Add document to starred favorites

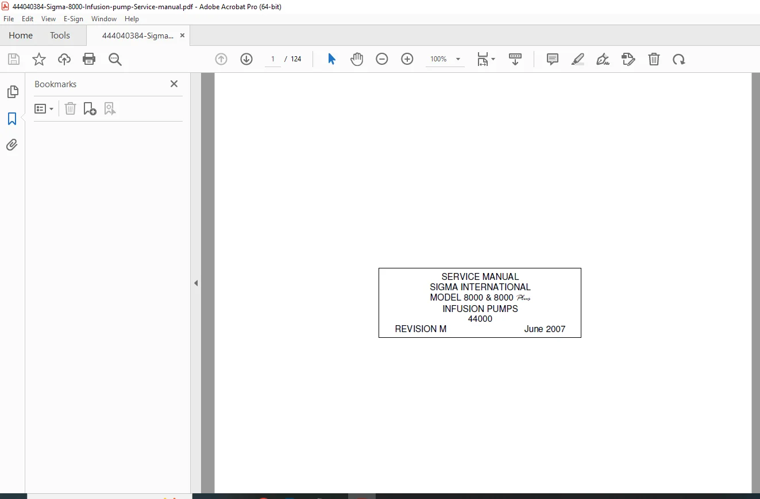pyautogui.click(x=39, y=59)
